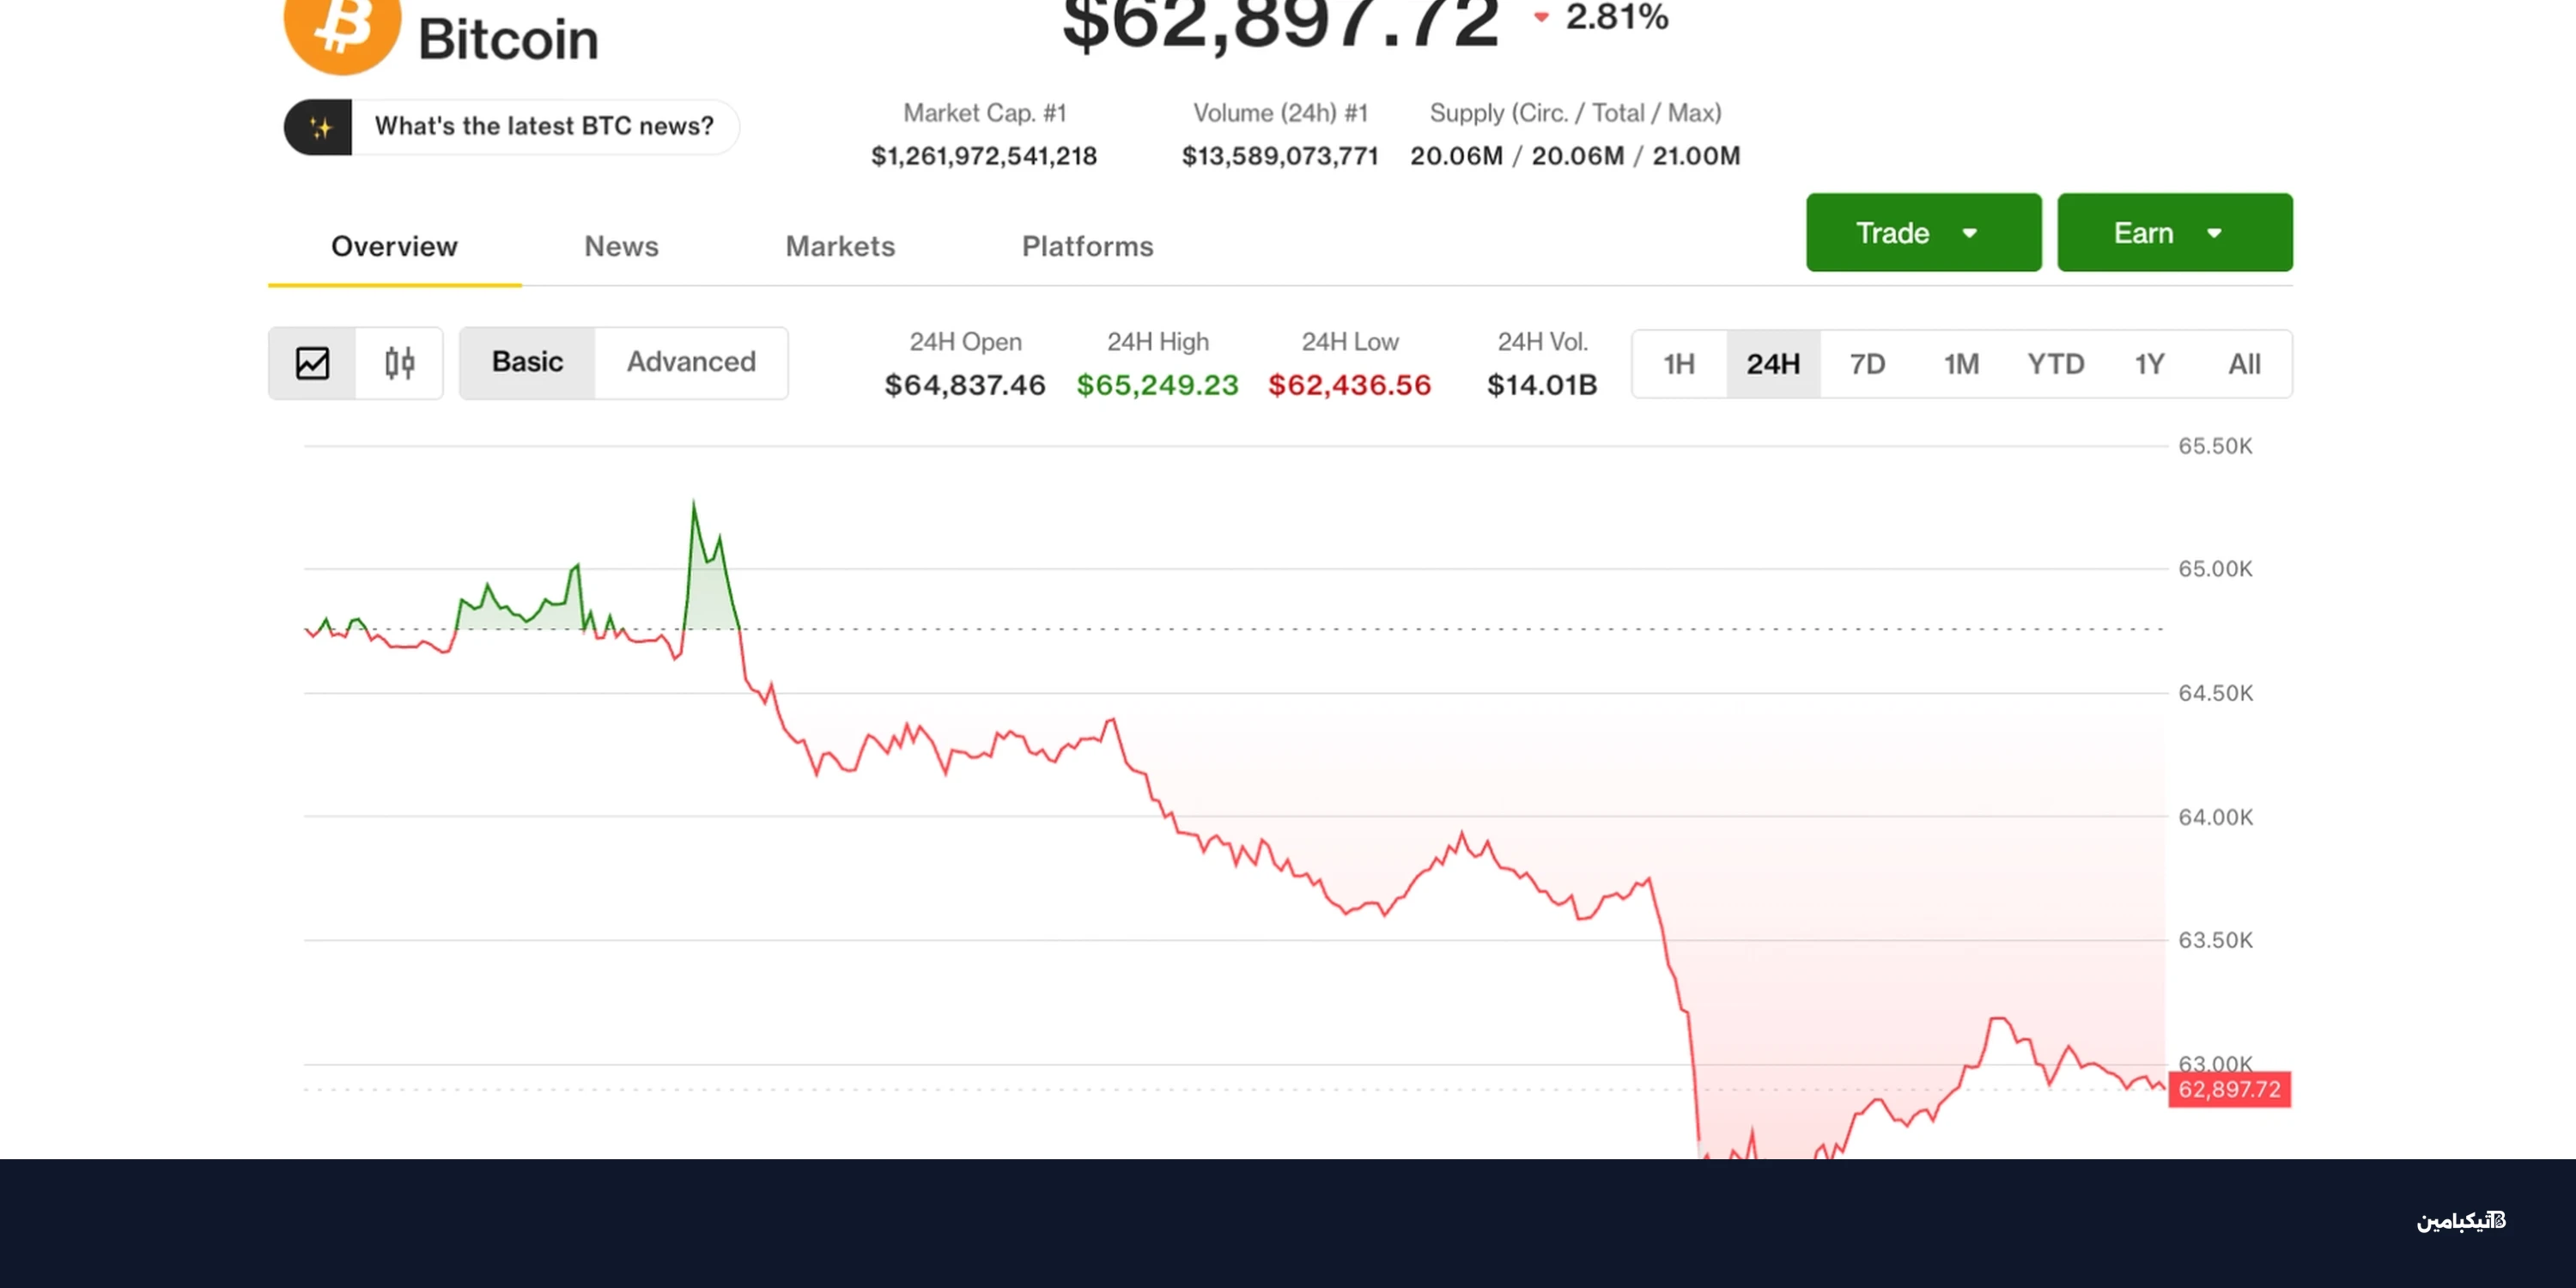Screen dimensions: 2576x1288
Task: Click the 64.00K axis label
Action: 2215,817
